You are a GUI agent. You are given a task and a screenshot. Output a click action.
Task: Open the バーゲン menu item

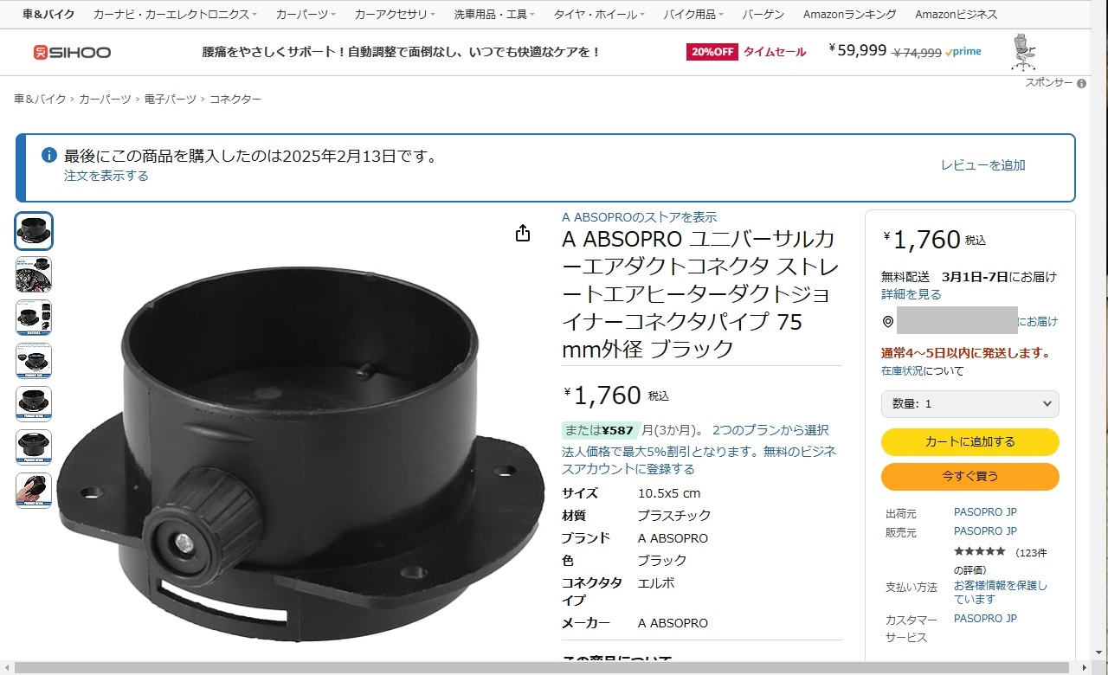coord(763,15)
